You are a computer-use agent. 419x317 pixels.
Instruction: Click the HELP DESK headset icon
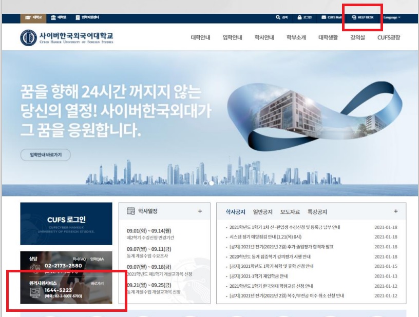coord(354,17)
